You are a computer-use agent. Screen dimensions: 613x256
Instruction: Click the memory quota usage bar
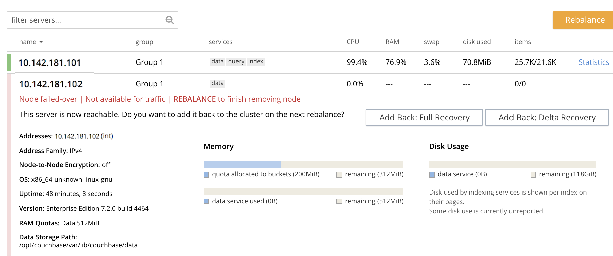tap(303, 164)
